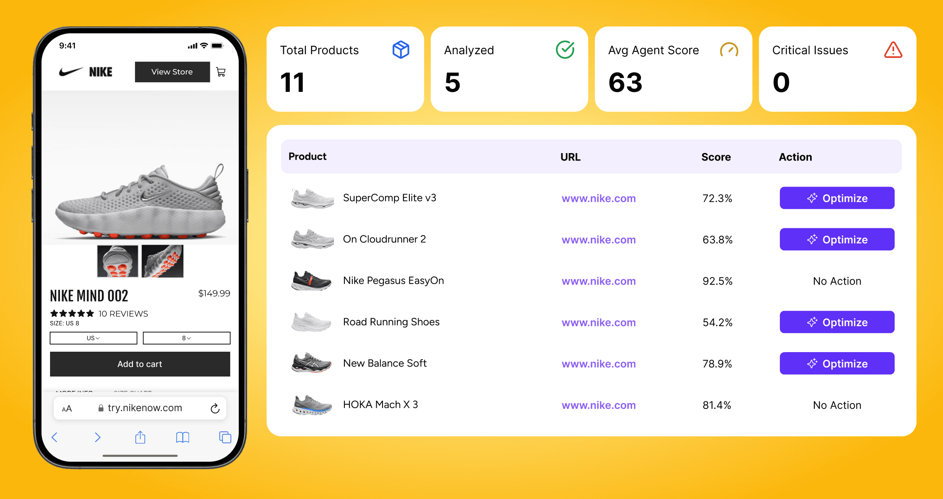
Task: Open Nike Pegasus EasyOn www.nike.com link
Action: tap(598, 281)
